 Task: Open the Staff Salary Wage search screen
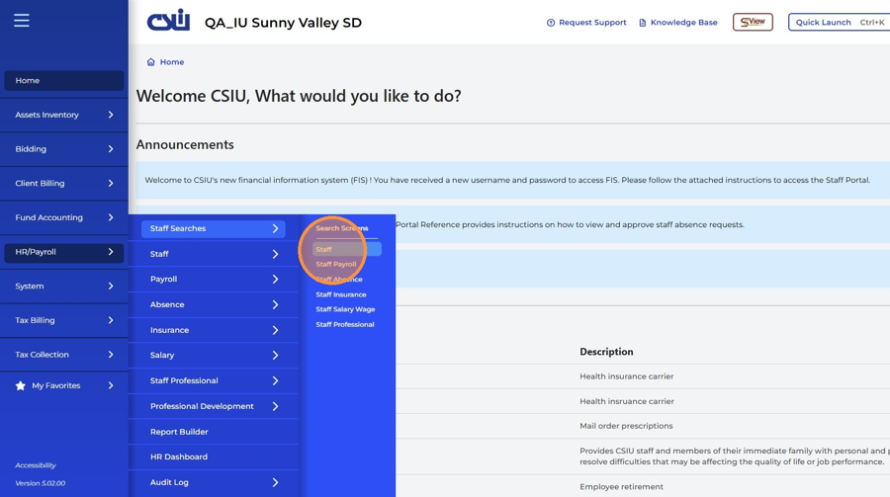tap(345, 309)
